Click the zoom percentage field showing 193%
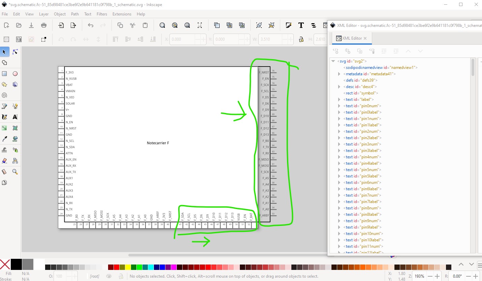The height and width of the screenshot is (281, 482). pyautogui.click(x=419, y=276)
